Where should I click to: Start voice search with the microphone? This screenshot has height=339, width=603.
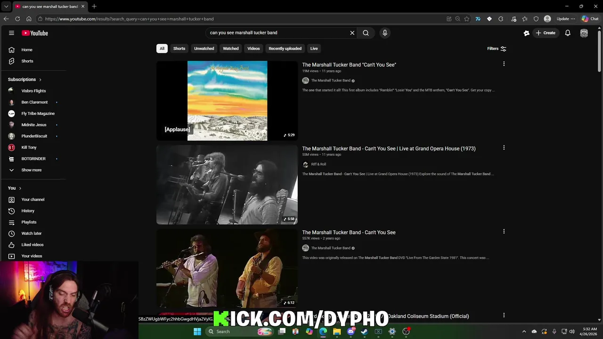[x=385, y=33]
